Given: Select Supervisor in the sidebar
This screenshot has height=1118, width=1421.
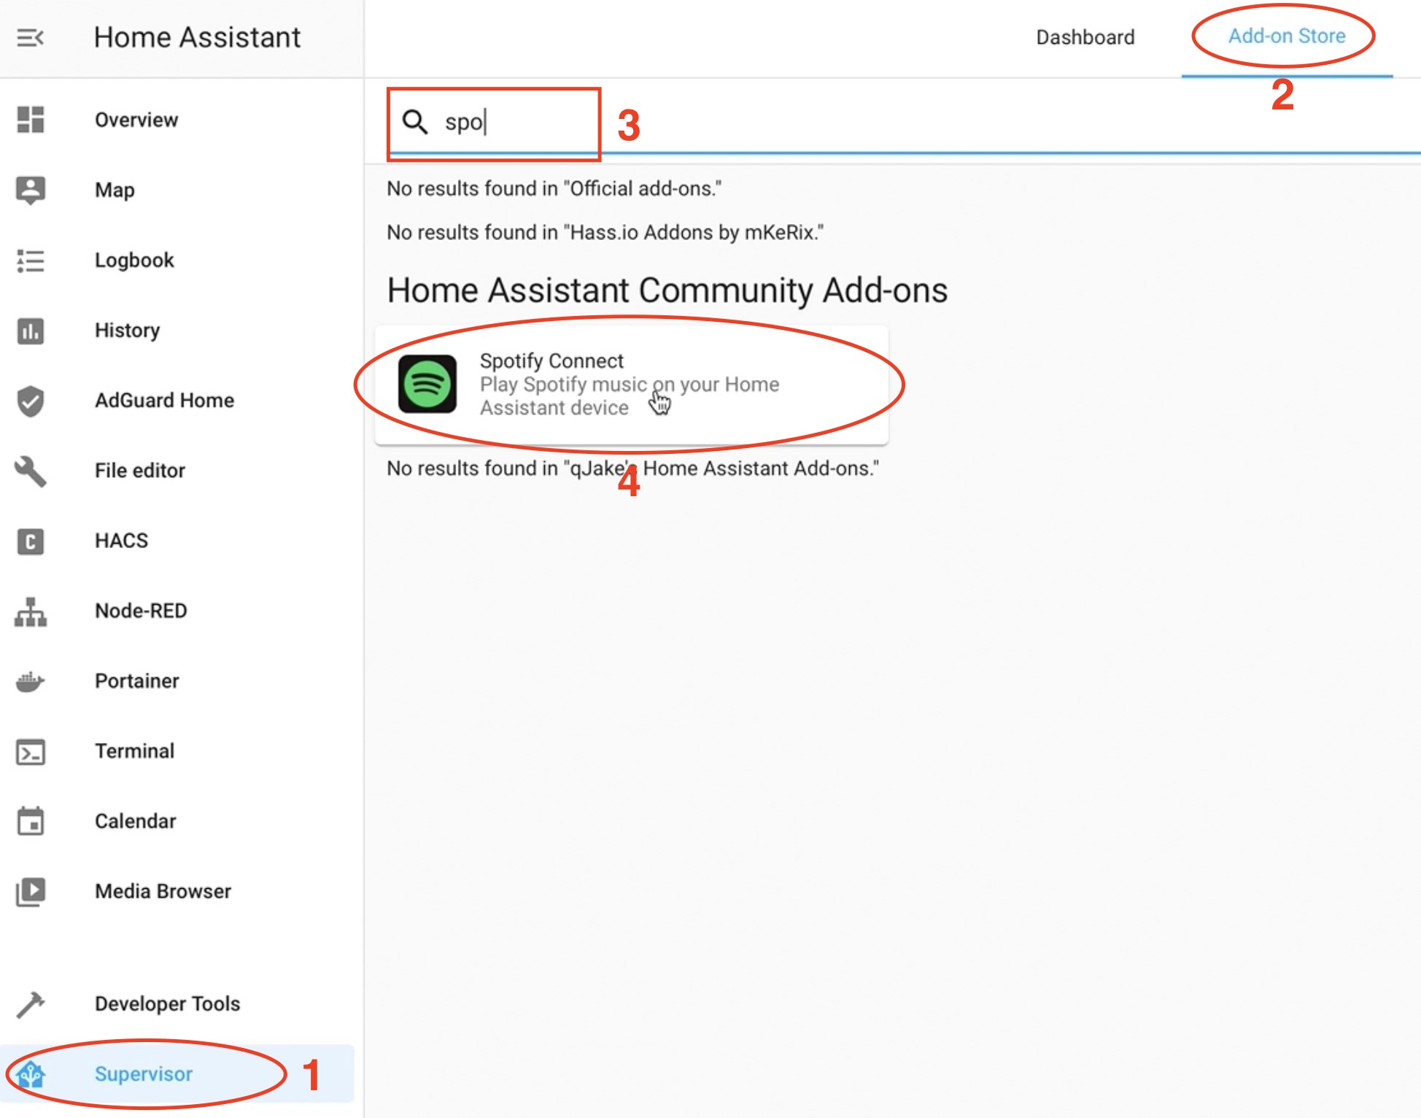Looking at the screenshot, I should (x=177, y=1074).
